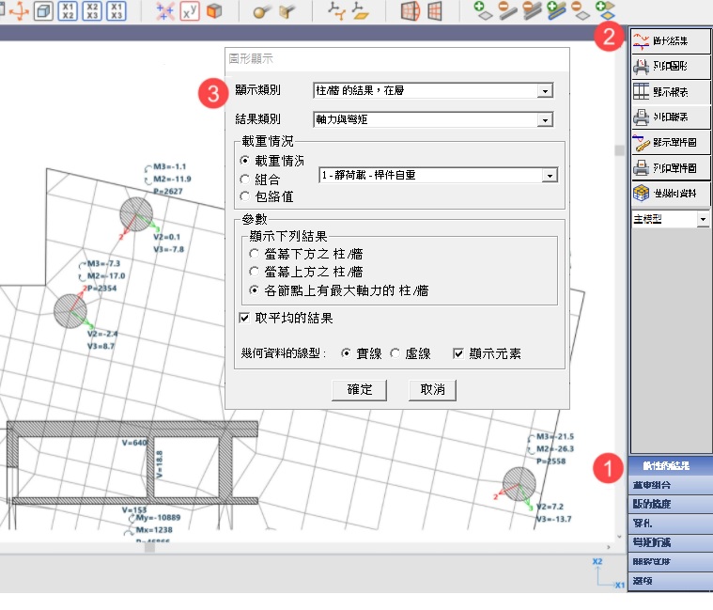Select the X1-X2 plane view icon
The height and width of the screenshot is (610, 713).
[68, 10]
